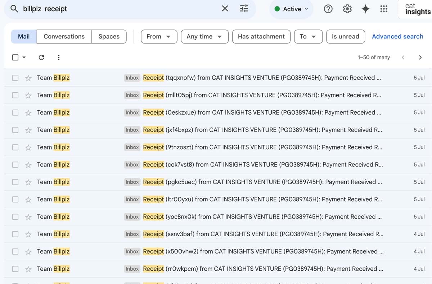The image size is (432, 284).
Task: Select the ssnv3baf receipt checkbox
Action: [x=15, y=234]
